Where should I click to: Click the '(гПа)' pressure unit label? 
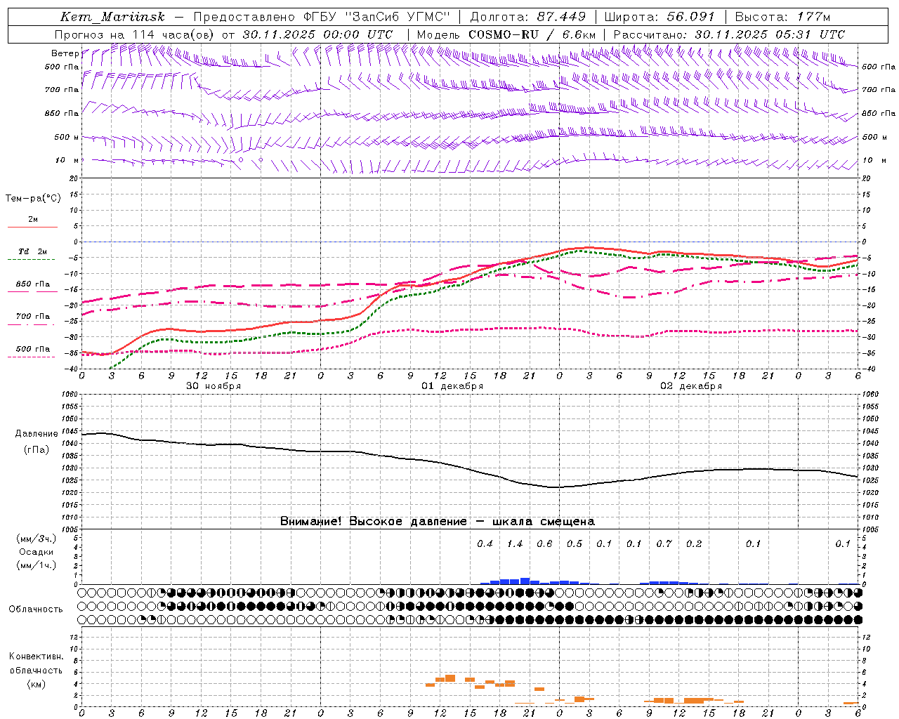click(37, 450)
